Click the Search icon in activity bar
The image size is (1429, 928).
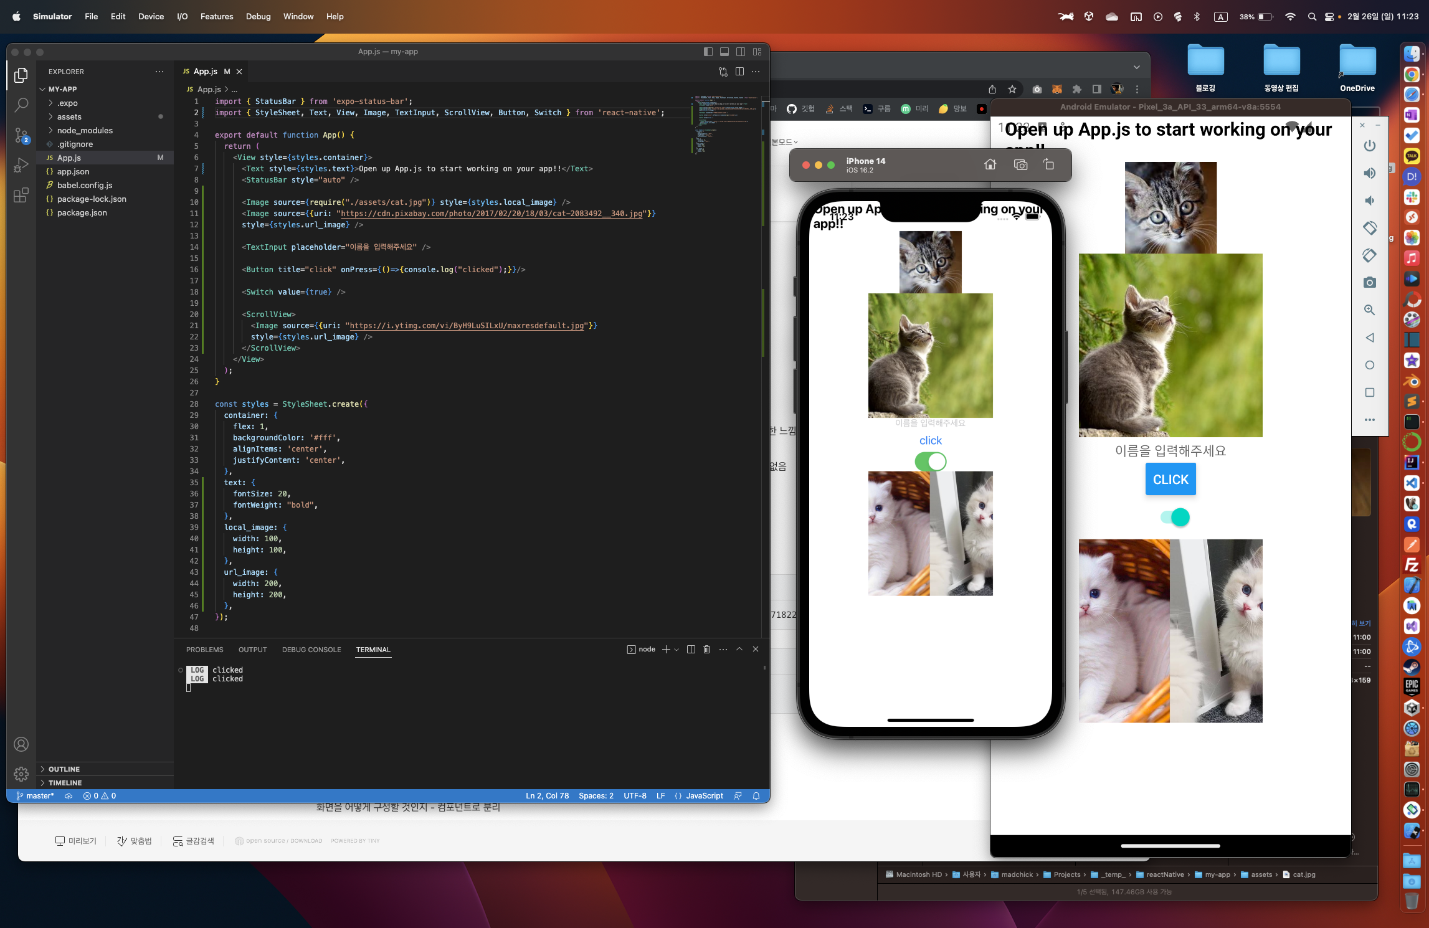(21, 105)
